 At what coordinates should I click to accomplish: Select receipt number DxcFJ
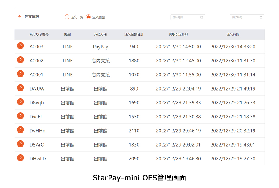[x=36, y=117]
